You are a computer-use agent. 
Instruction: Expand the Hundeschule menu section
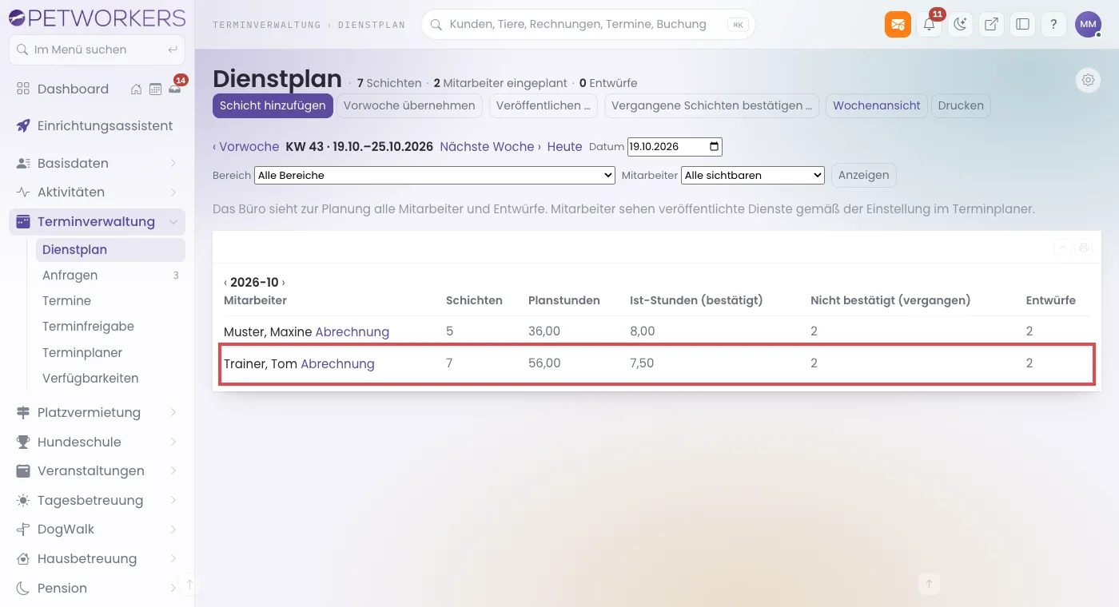pos(97,442)
